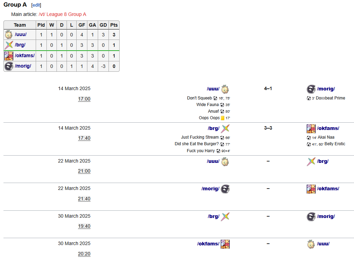Click /okfams/ logo in the 3–3 match row
Screen dimensions: 354x261
(x=311, y=129)
